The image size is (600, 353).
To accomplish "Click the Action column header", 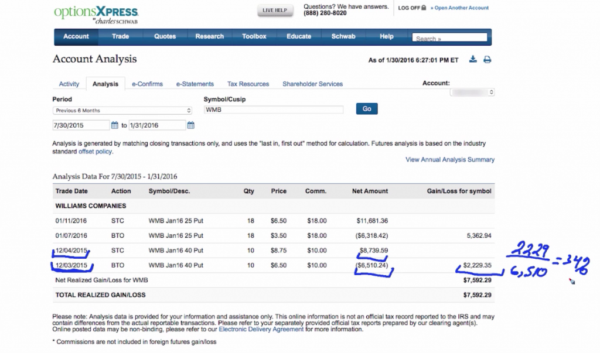I will click(x=121, y=191).
